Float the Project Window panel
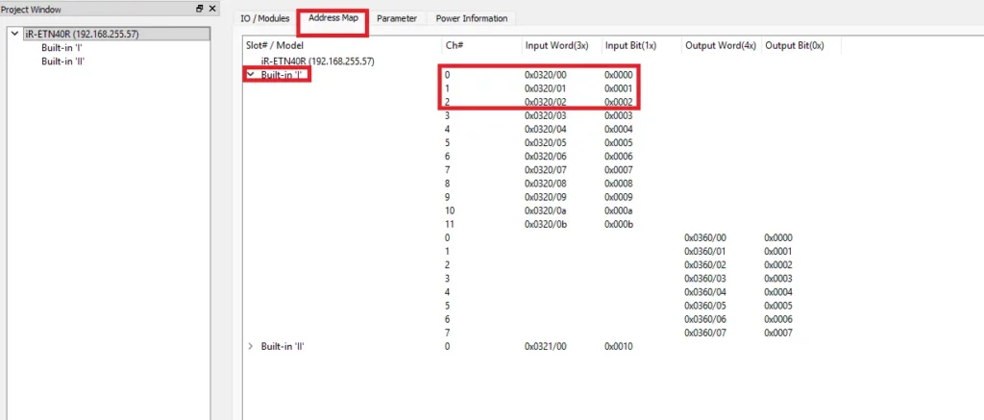The width and height of the screenshot is (984, 420). (200, 9)
